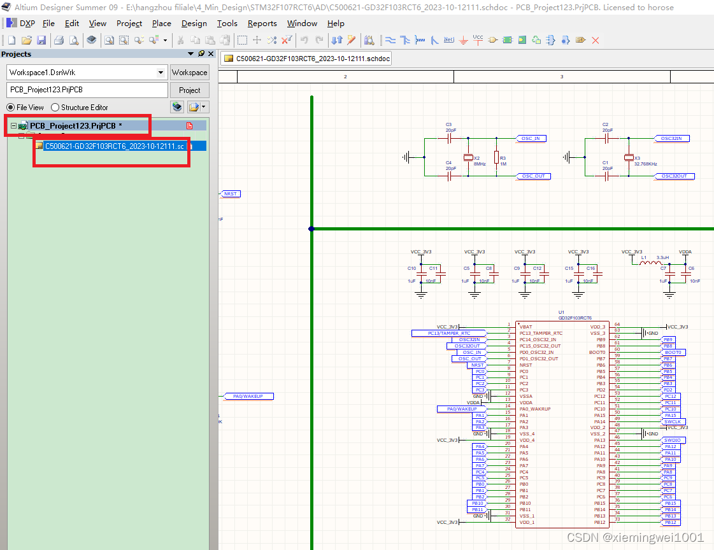This screenshot has width=714, height=550.
Task: Click the Workspace button
Action: [x=189, y=72]
